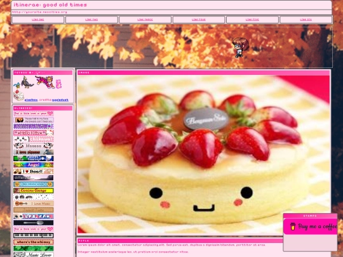
Task: Click the strawberry cake slice pixel
Action: (18, 95)
